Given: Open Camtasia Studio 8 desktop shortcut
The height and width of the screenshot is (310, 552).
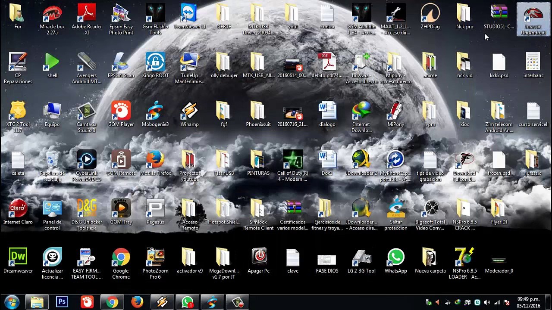Looking at the screenshot, I should pyautogui.click(x=87, y=117).
